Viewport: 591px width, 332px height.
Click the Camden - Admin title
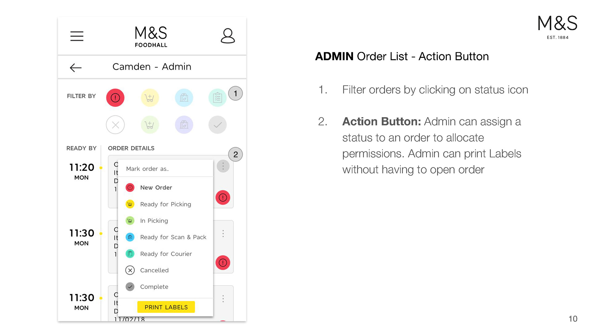coord(152,67)
